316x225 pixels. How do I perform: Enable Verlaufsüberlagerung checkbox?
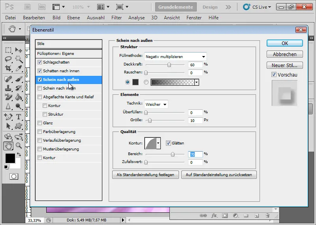(40, 141)
